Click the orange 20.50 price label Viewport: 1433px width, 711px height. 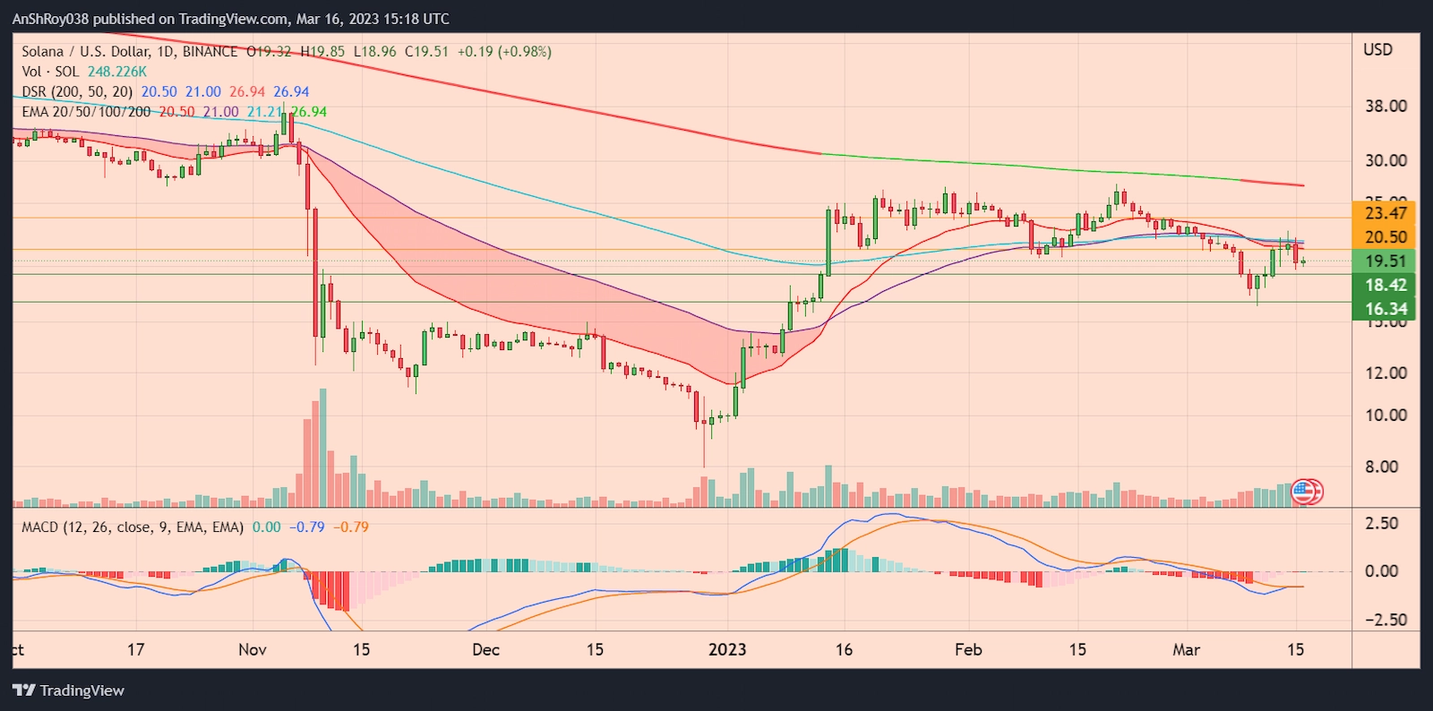[x=1385, y=237]
